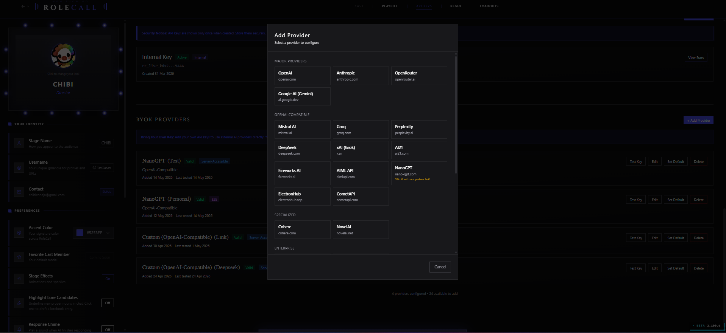Toggle Highlight Lore Candidates Off switch

pyautogui.click(x=108, y=303)
